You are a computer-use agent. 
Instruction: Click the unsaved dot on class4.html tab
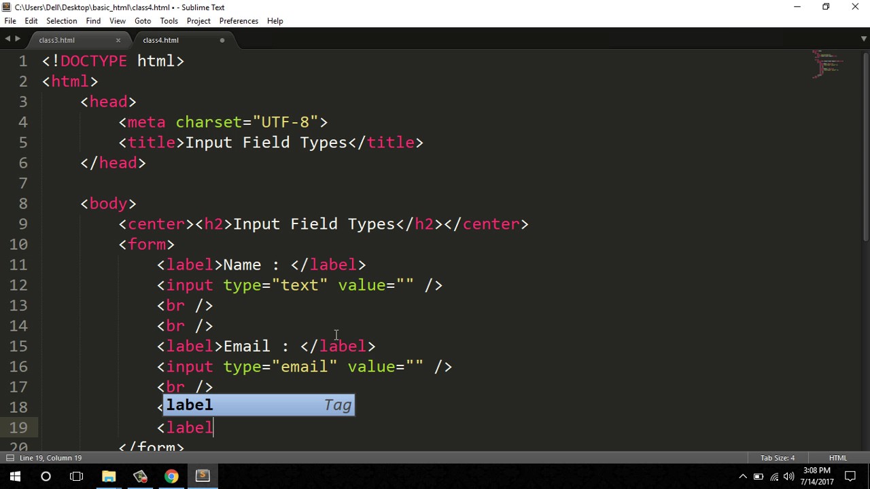222,40
